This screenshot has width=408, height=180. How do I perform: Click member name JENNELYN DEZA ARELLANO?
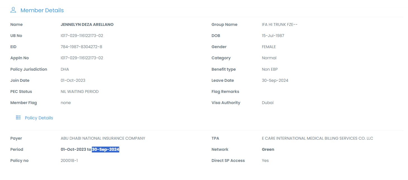87,24
